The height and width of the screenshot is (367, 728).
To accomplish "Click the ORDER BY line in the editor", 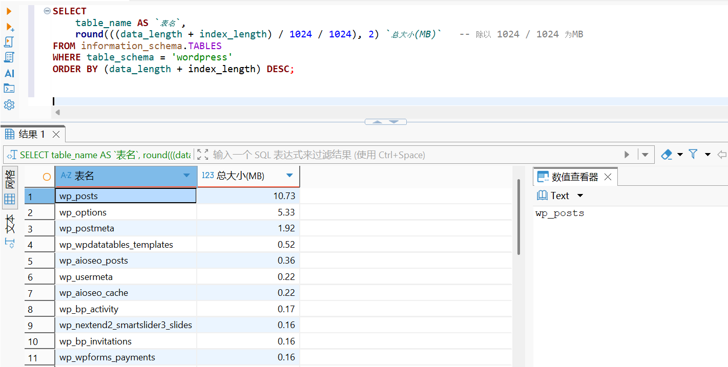I will click(173, 69).
